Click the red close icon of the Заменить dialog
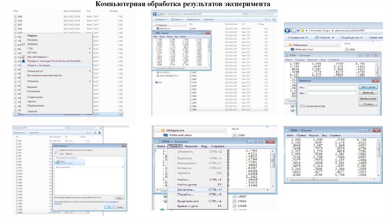Screen dimensions: 391x219 coord(376,81)
